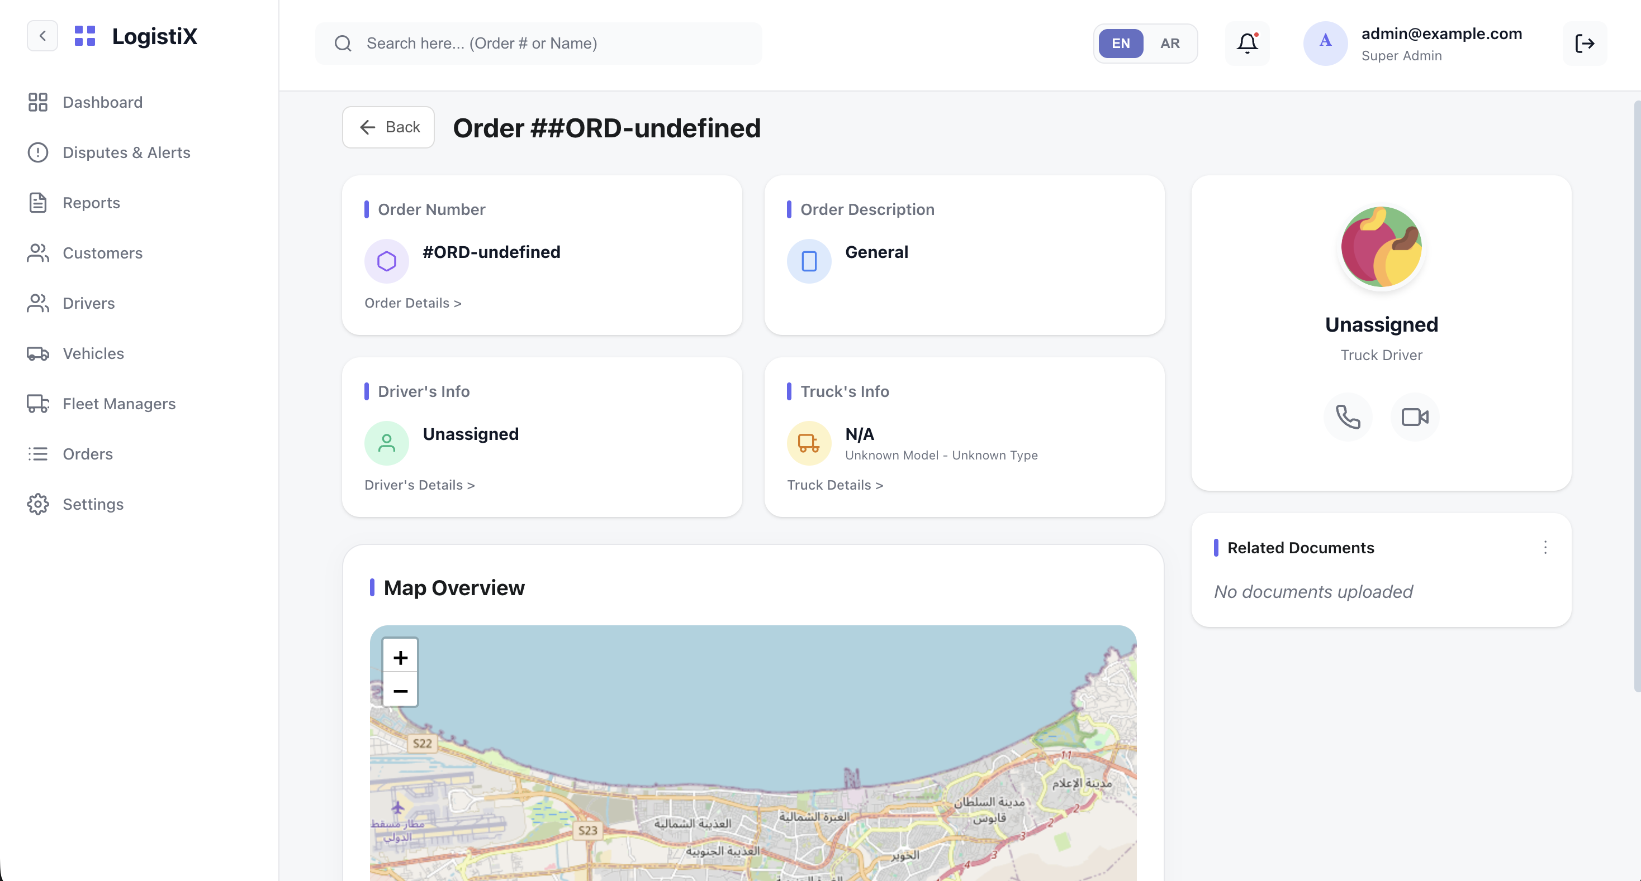Click the driver fruit avatar image
The height and width of the screenshot is (881, 1641).
click(x=1381, y=247)
